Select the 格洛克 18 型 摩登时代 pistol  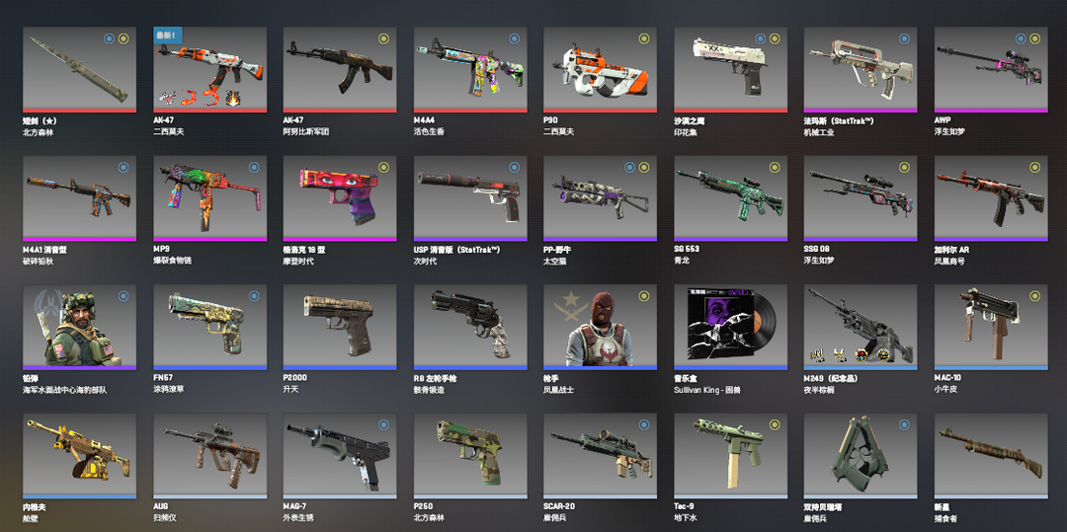340,198
